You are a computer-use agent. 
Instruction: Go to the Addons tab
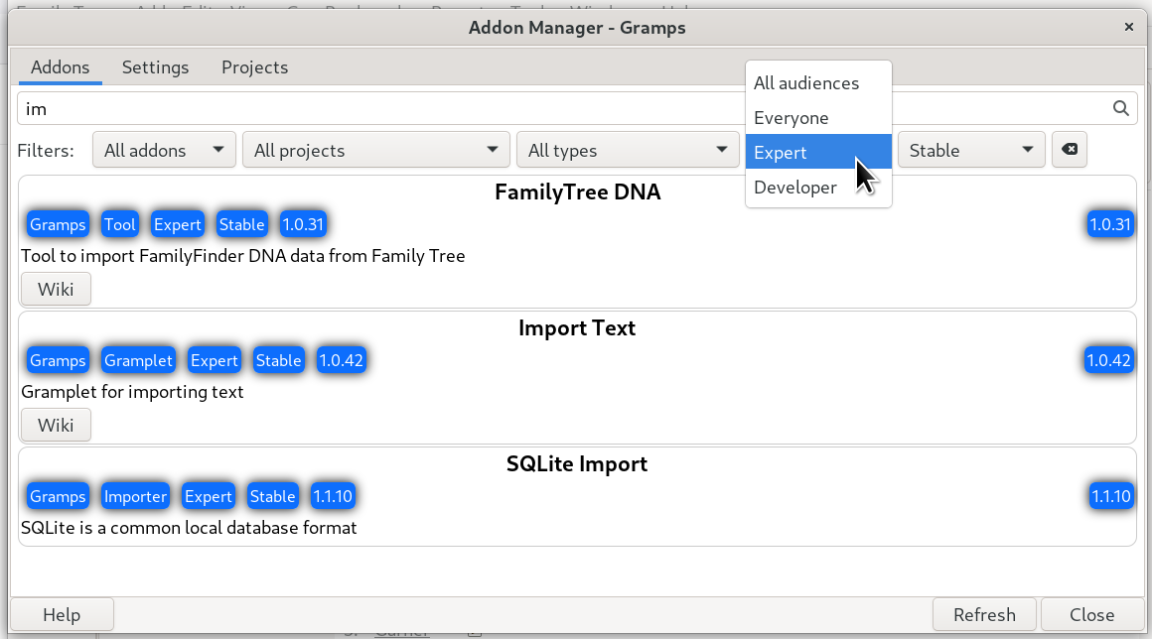pyautogui.click(x=61, y=67)
